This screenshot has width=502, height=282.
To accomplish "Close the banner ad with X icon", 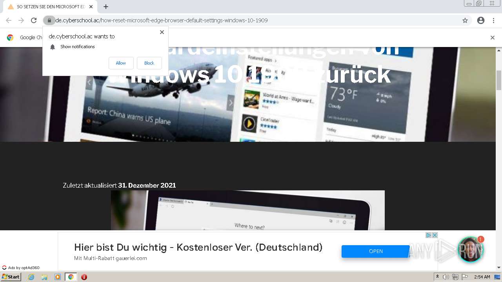I will click(x=435, y=235).
